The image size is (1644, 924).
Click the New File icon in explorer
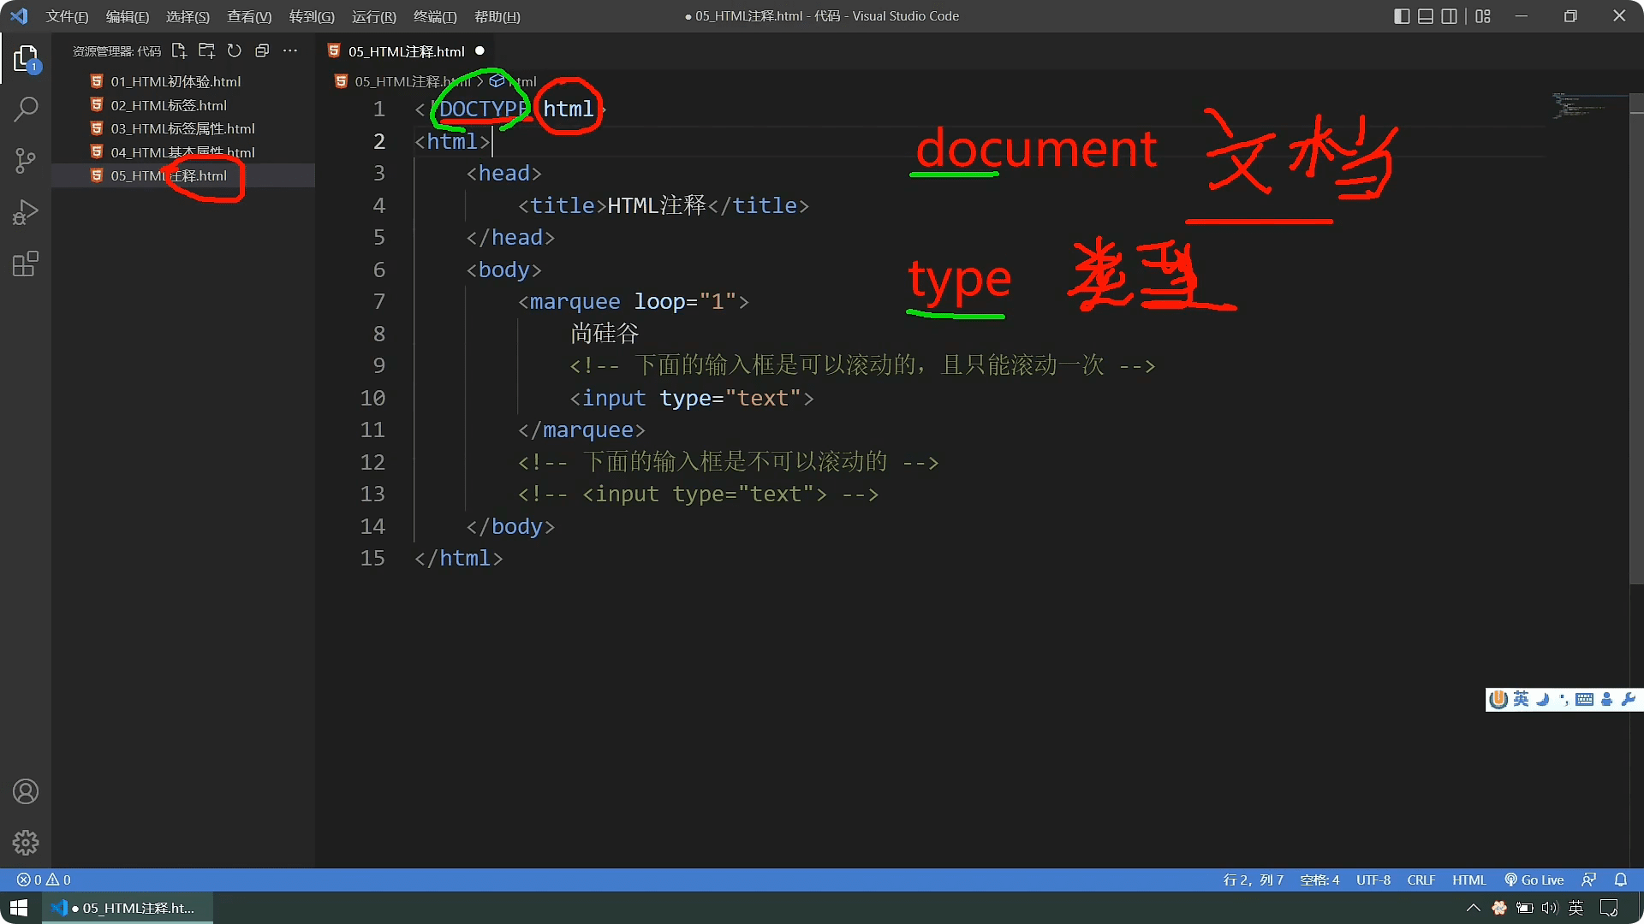179,51
